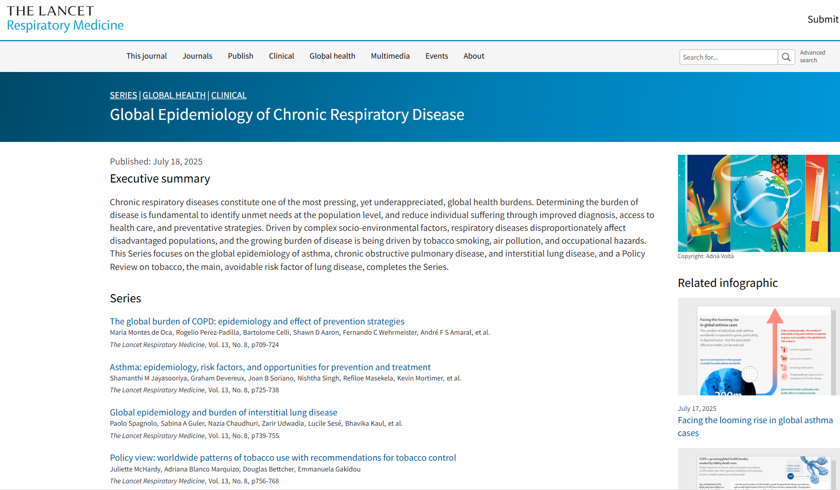840x490 pixels.
Task: Open the Clinical menu item
Action: coord(281,56)
